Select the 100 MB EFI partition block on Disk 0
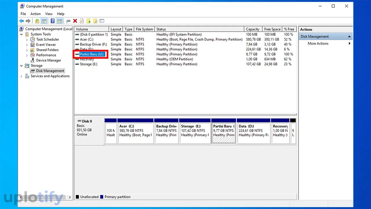371x209 pixels. coord(111,131)
